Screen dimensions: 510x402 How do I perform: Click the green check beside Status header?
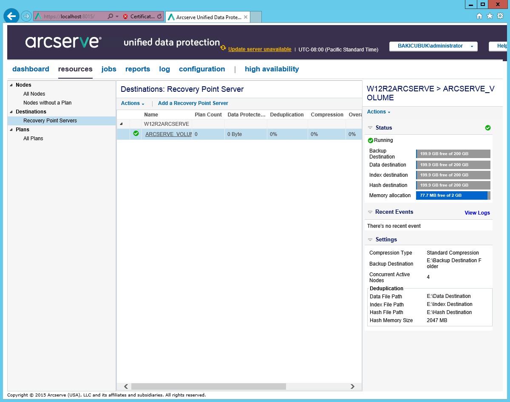488,127
